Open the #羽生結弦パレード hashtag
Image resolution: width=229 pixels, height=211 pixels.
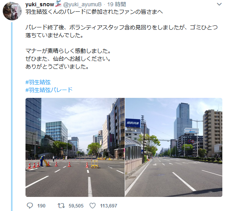click(x=49, y=90)
